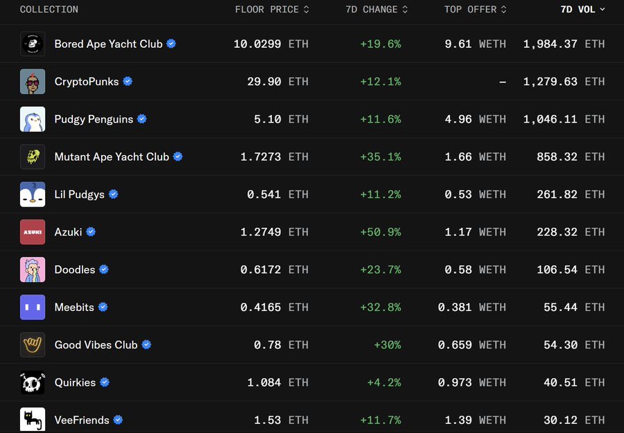Viewport: 624px width, 433px height.
Task: Open the Pudgy Penguins collection avatar
Action: point(33,119)
